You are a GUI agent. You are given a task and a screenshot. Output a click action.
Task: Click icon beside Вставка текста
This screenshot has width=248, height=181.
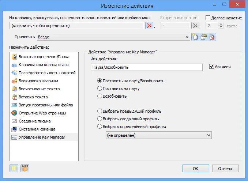point(14,97)
